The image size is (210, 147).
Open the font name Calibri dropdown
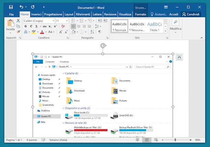[53, 21]
